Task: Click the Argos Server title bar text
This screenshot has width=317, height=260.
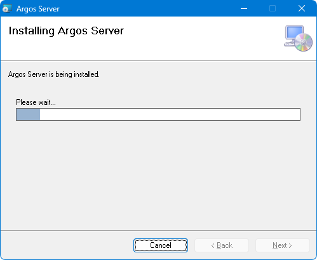Action: tap(38, 9)
